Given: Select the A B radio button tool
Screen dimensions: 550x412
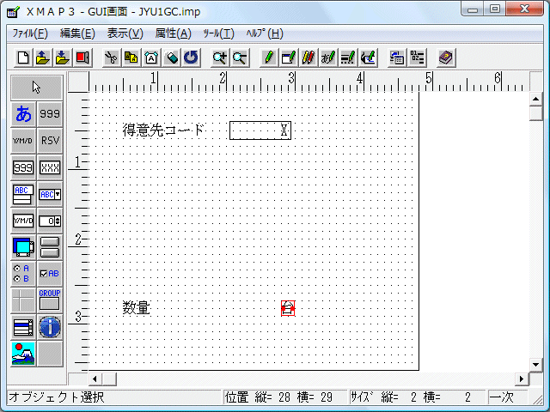Looking at the screenshot, I should pos(23,274).
